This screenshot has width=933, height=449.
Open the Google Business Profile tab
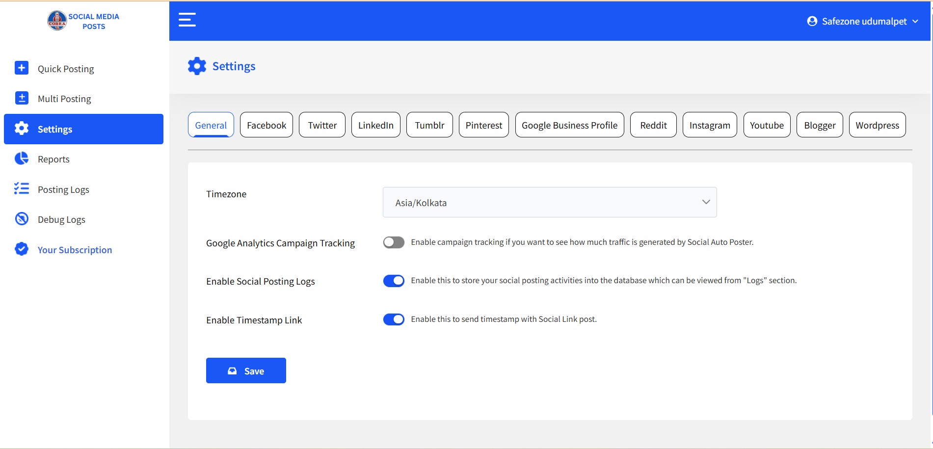(x=569, y=125)
